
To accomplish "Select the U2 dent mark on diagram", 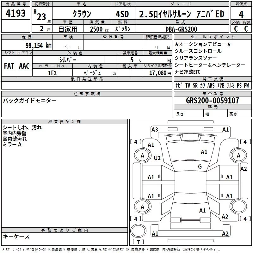I will [157, 158].
